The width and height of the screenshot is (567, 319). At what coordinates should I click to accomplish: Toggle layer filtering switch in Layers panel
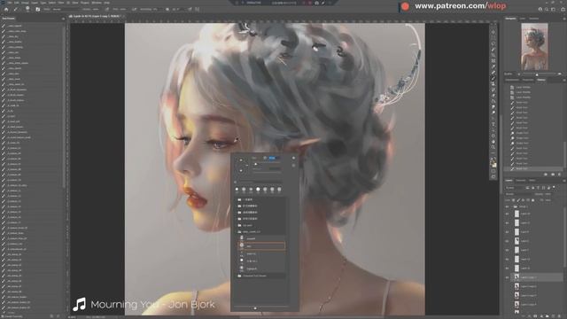point(554,187)
